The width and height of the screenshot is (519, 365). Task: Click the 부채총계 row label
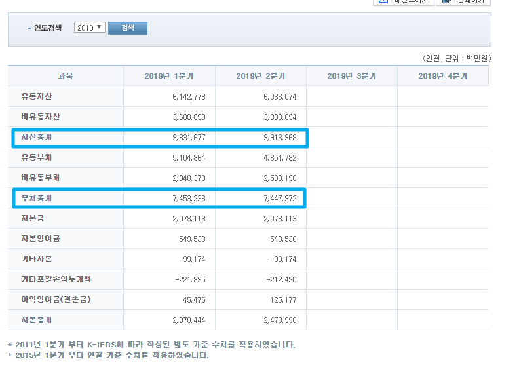coord(37,198)
